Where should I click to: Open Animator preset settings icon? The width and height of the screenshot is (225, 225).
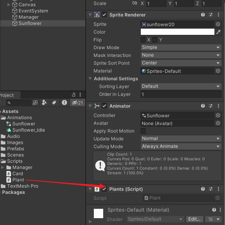click(x=211, y=106)
